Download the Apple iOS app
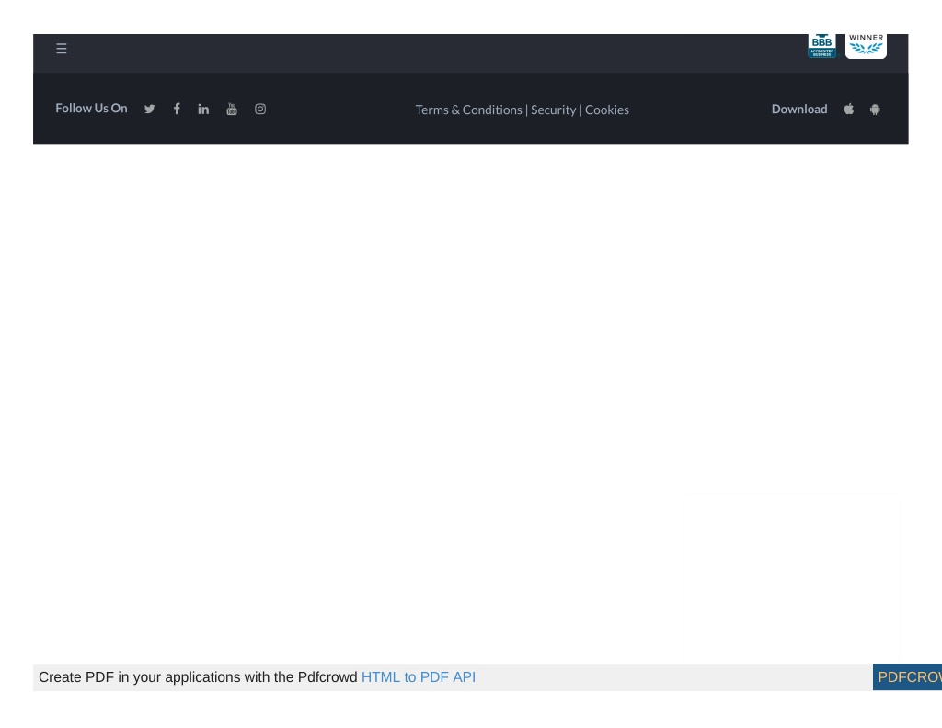The image size is (942, 728). click(x=849, y=109)
